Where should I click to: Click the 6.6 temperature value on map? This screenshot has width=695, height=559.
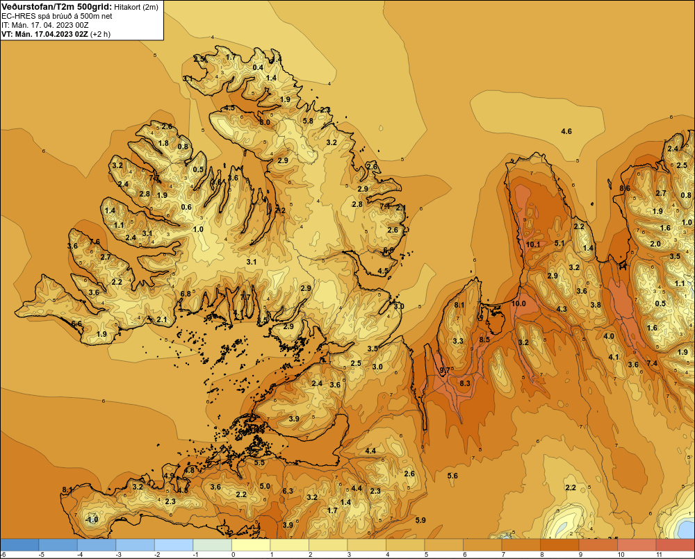pyautogui.click(x=76, y=324)
